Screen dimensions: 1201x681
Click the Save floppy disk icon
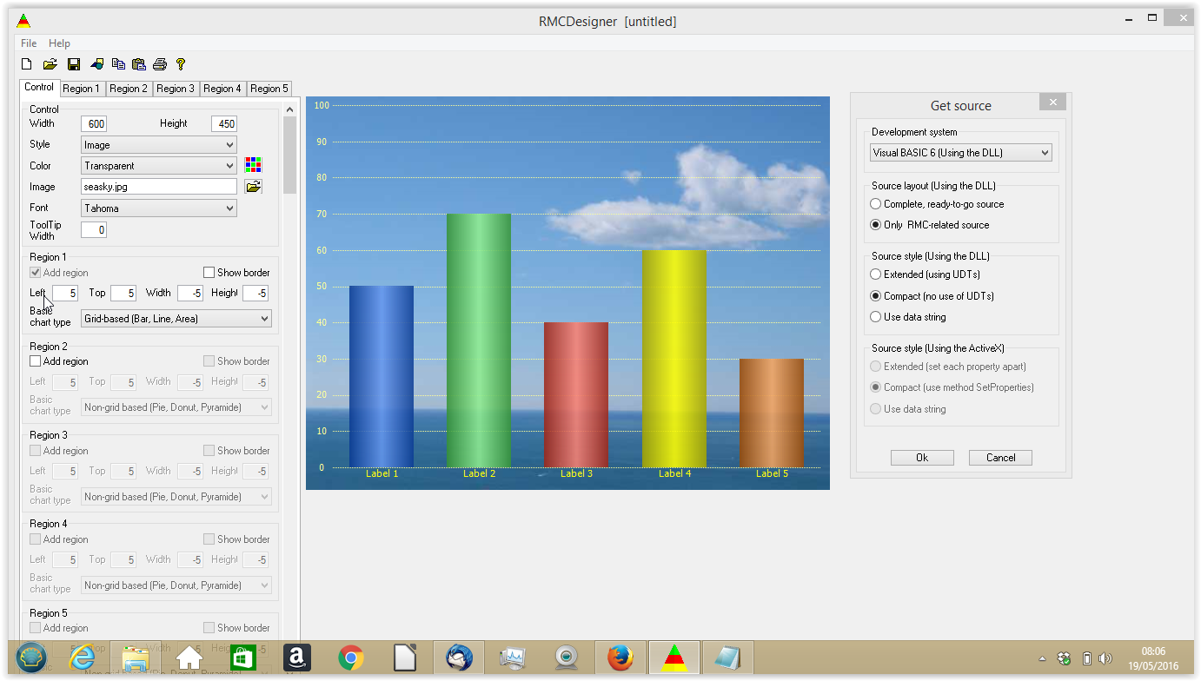point(74,64)
